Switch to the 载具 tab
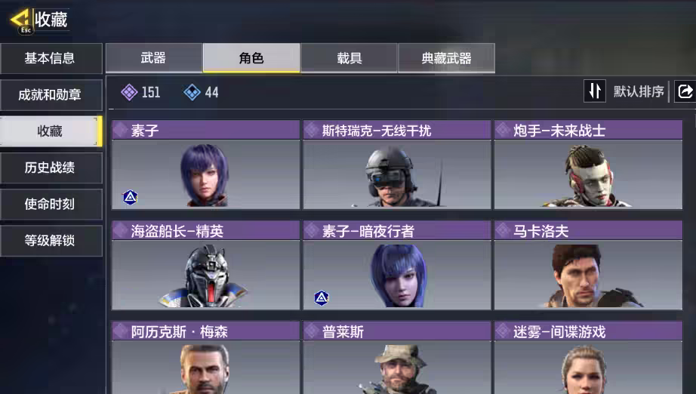 pos(349,57)
